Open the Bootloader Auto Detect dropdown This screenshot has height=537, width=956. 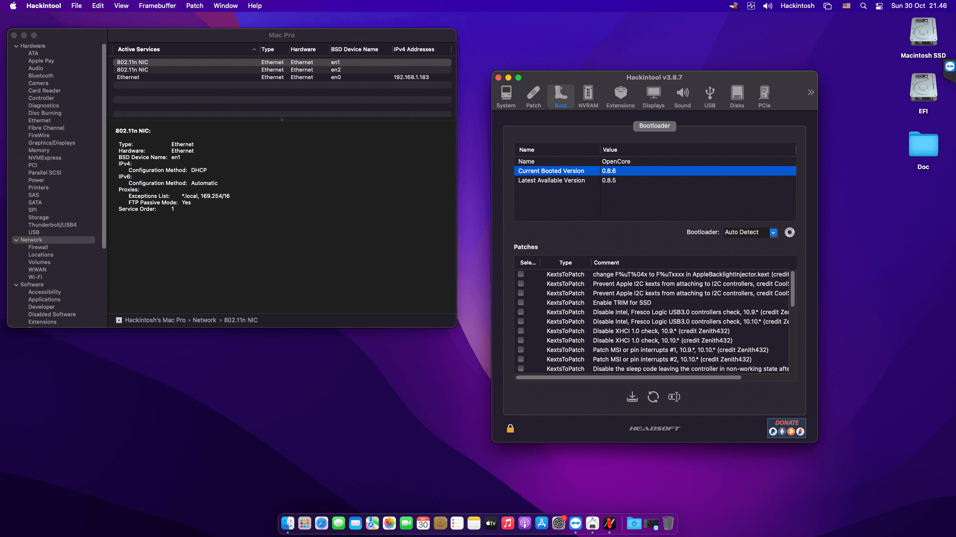tap(773, 232)
